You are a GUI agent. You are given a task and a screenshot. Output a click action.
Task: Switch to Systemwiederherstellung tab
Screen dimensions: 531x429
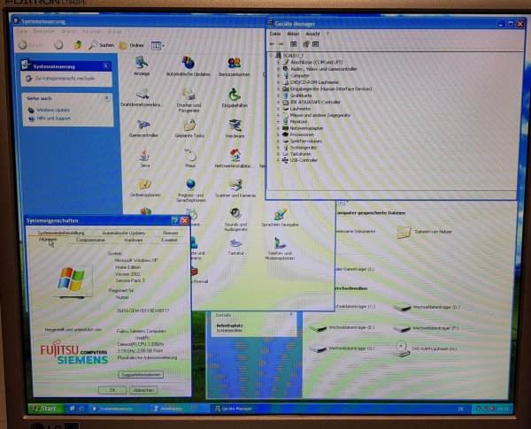click(61, 233)
